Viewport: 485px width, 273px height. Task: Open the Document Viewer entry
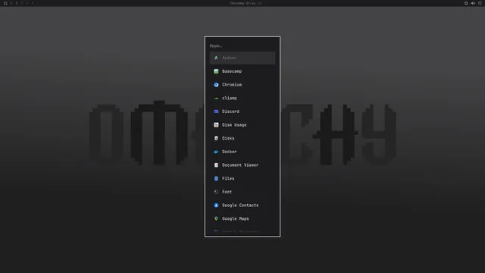click(x=242, y=165)
